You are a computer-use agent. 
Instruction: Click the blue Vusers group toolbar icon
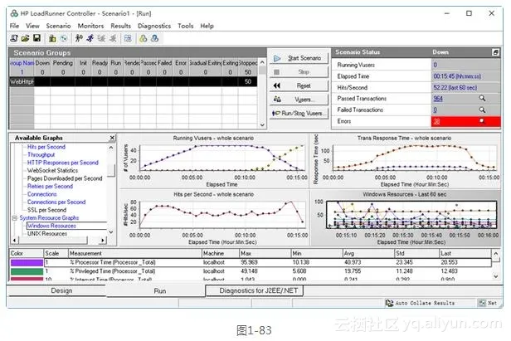coord(155,38)
